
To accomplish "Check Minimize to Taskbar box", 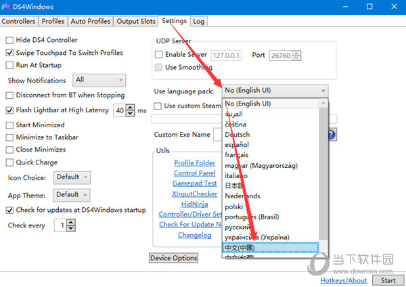I will (9, 137).
